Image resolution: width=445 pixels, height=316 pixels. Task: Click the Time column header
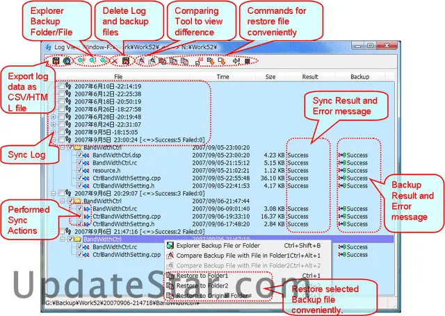click(222, 77)
